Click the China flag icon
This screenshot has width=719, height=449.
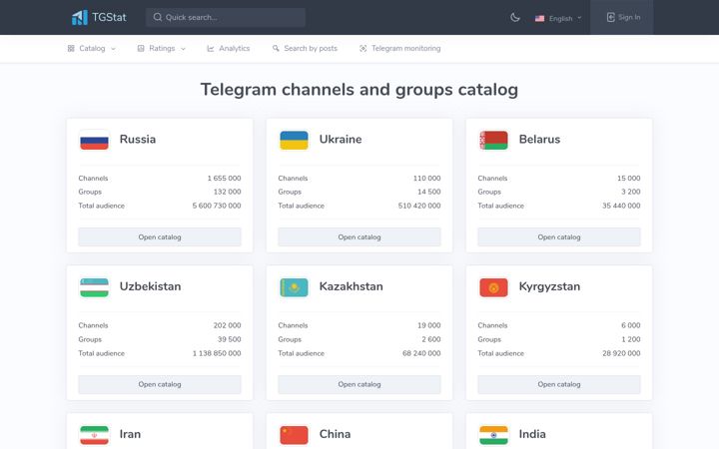(294, 435)
